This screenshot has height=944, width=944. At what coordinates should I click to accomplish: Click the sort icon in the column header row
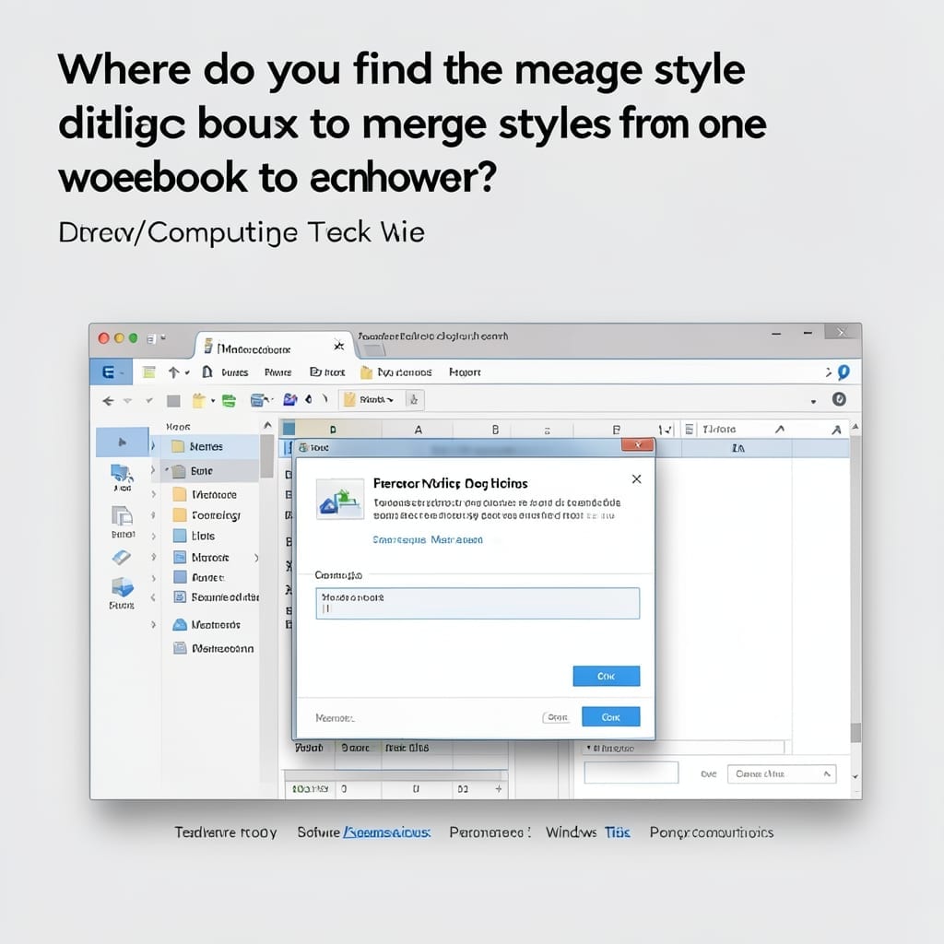pos(665,430)
